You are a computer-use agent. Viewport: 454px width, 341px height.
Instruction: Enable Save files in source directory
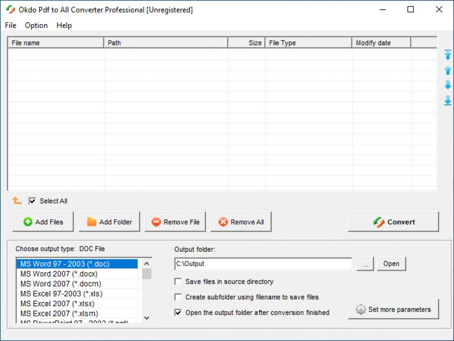178,281
